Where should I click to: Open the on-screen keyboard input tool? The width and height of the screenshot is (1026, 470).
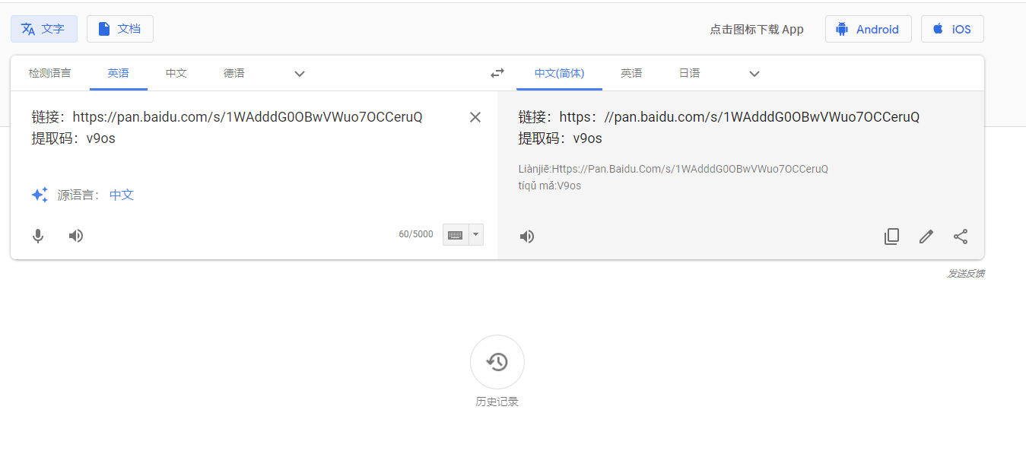pos(456,235)
